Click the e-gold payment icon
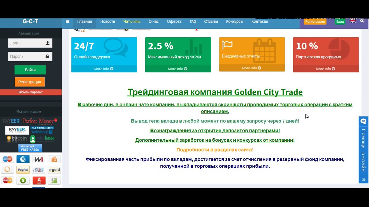 pos(54,170)
